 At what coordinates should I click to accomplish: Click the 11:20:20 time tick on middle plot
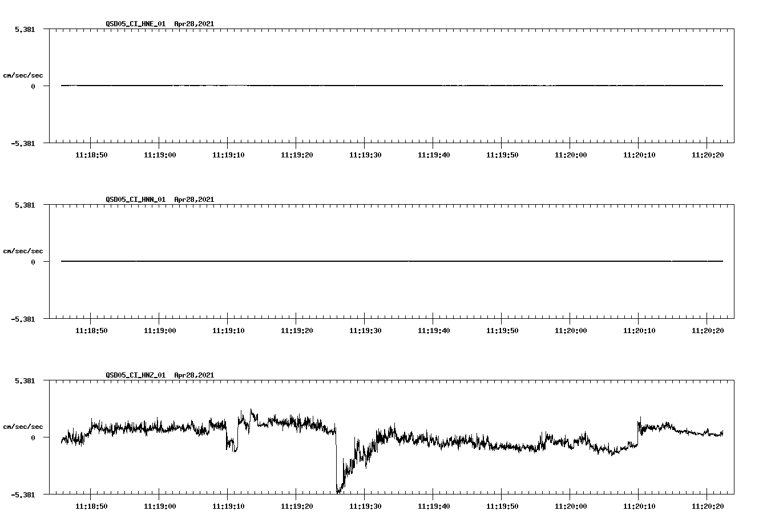pyautogui.click(x=708, y=329)
